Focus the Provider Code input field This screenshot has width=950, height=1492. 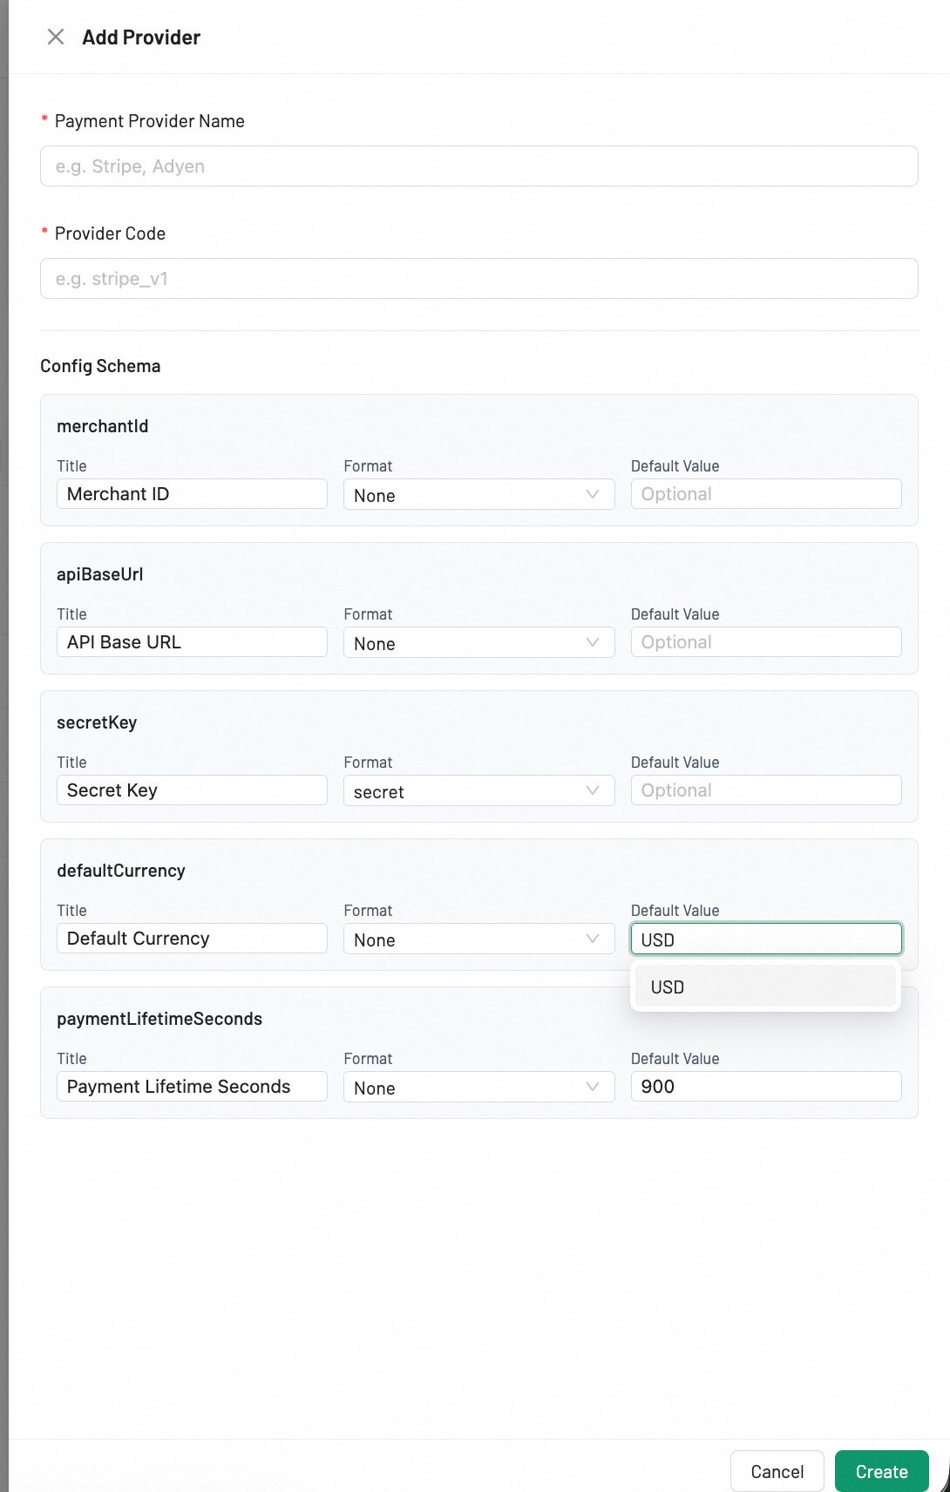(x=478, y=278)
